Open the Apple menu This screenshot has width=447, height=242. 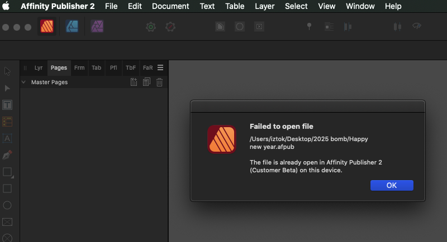[6, 6]
